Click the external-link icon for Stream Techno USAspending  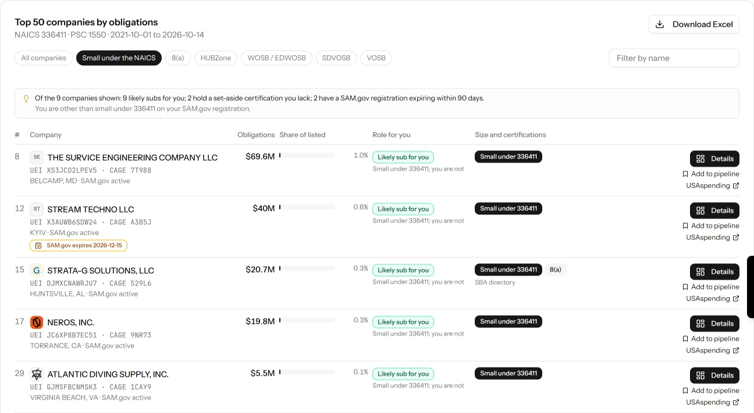point(736,238)
